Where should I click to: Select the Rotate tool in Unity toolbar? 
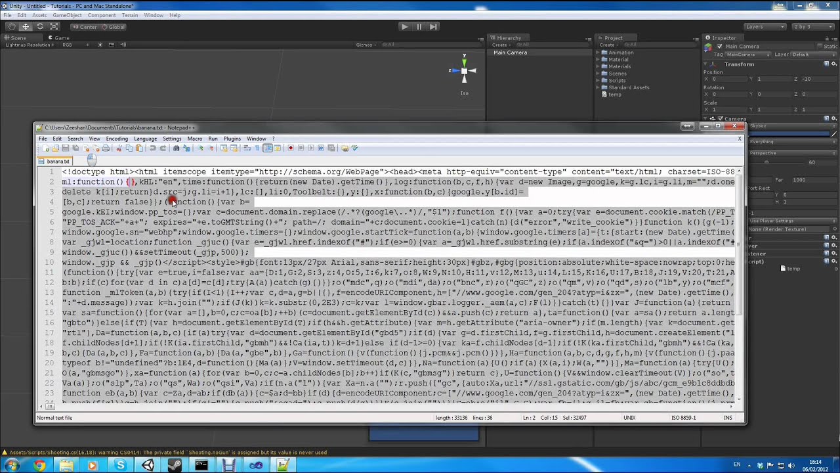point(39,27)
